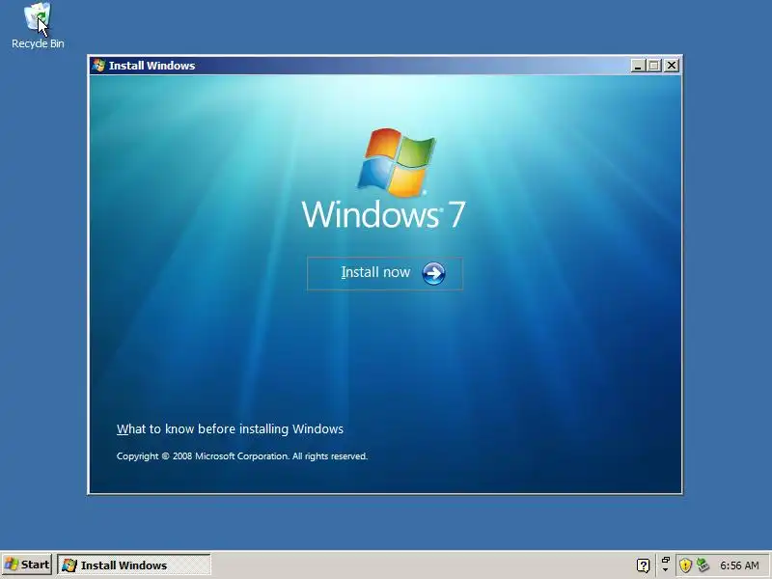Open the Recycle Bin desktop icon
Screen dimensions: 772x579
38,26
